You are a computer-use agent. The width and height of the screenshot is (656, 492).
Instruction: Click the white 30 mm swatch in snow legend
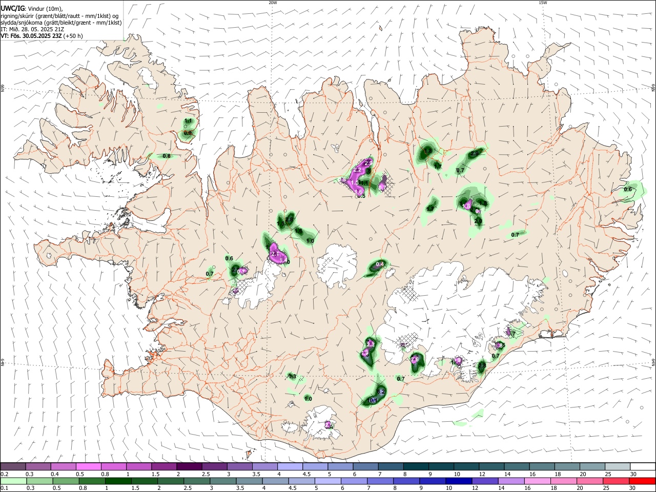pyautogui.click(x=643, y=466)
